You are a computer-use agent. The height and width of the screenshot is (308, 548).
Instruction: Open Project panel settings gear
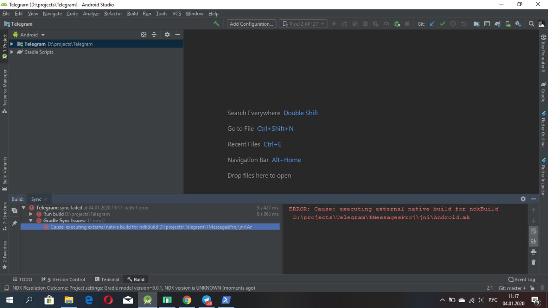(167, 35)
